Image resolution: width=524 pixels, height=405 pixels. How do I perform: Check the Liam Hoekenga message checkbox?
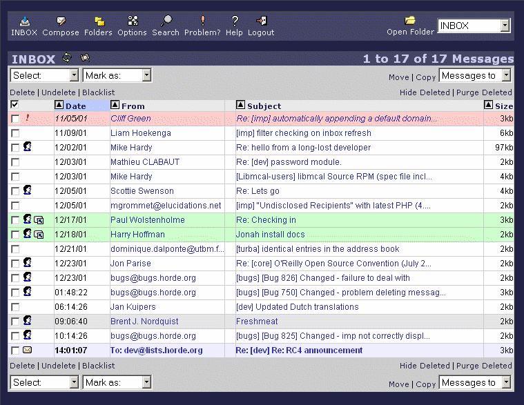[x=15, y=133]
